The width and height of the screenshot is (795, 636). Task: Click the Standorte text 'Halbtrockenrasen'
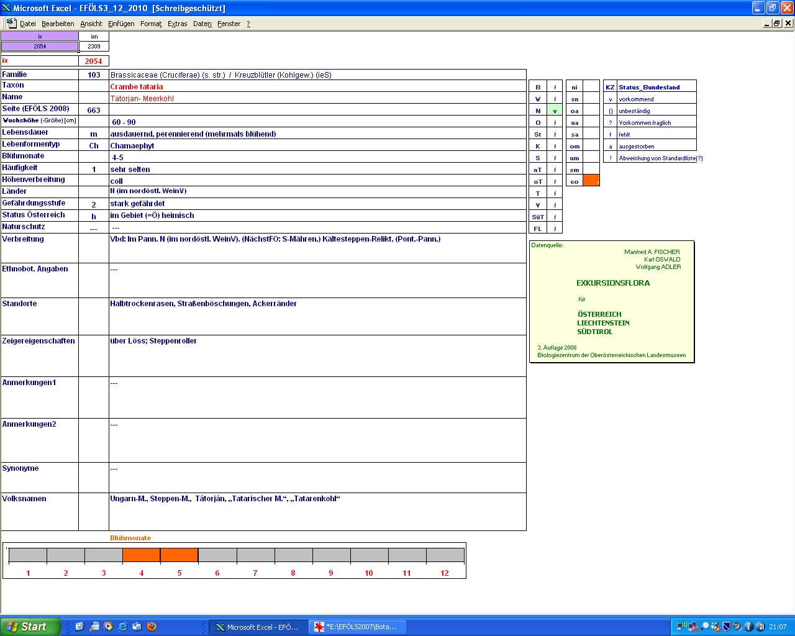click(142, 303)
